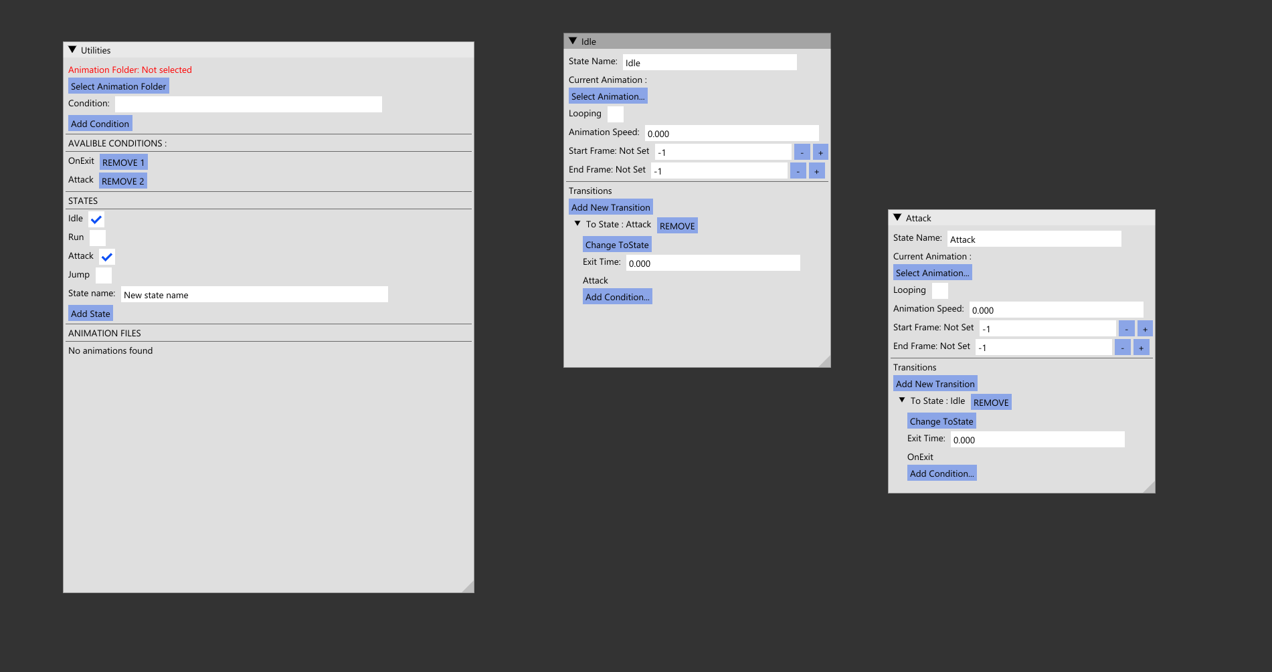This screenshot has height=672, width=1272.
Task: Decrement End Frame in the Attack panel
Action: pyautogui.click(x=1122, y=347)
